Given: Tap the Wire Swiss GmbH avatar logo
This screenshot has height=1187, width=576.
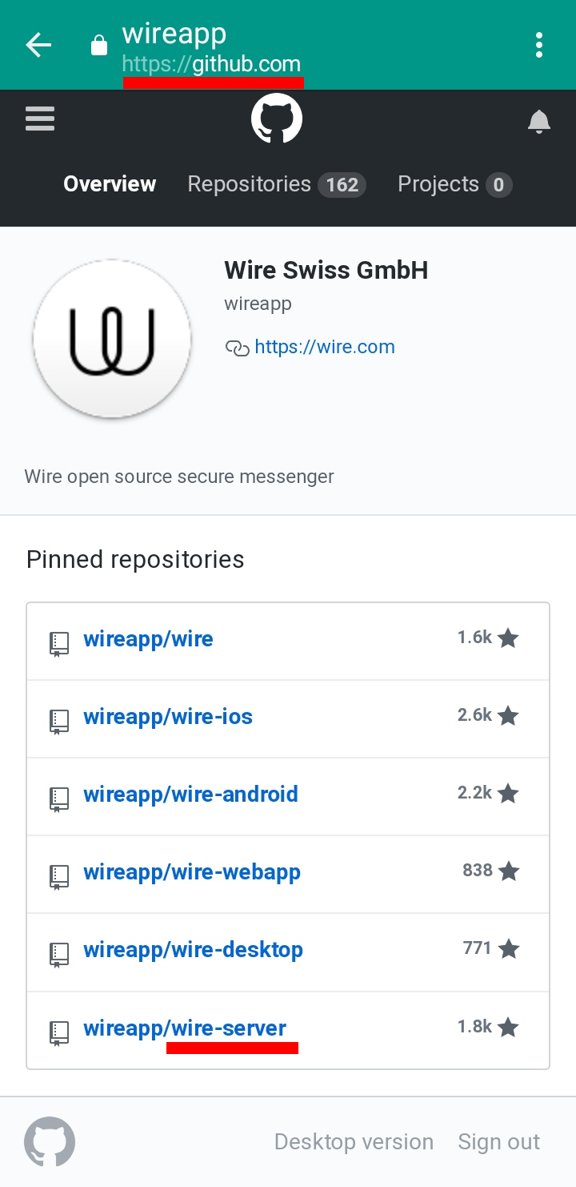Looking at the screenshot, I should pos(112,339).
